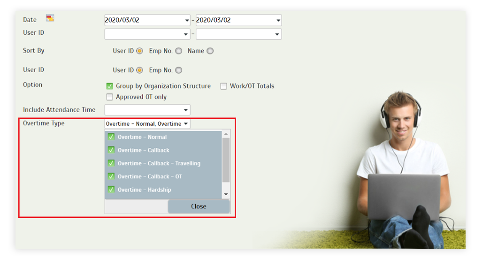
Task: Open the calendar icon beside Date
Action: point(50,18)
